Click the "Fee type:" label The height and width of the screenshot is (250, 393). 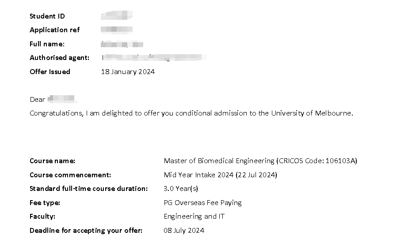45,203
